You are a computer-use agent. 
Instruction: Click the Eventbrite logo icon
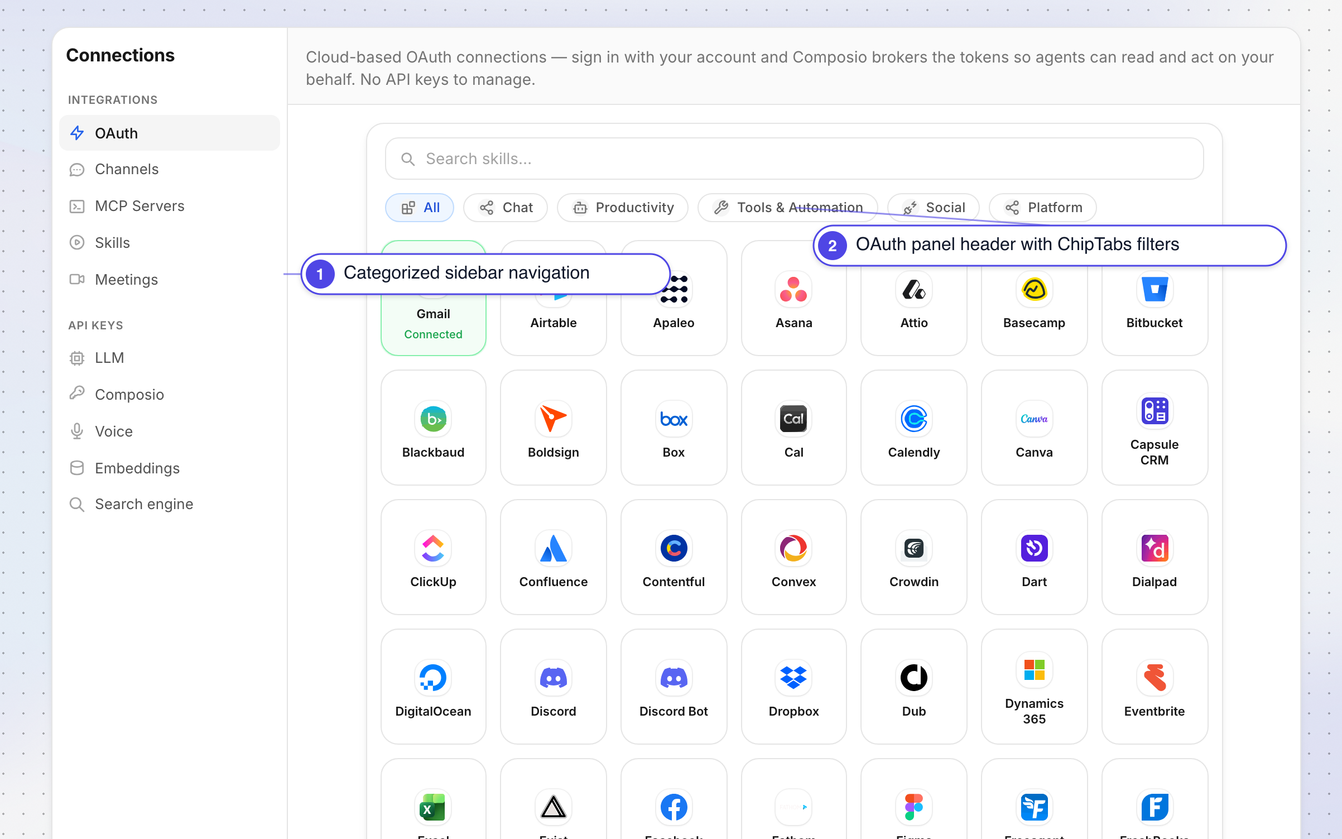[x=1155, y=678]
